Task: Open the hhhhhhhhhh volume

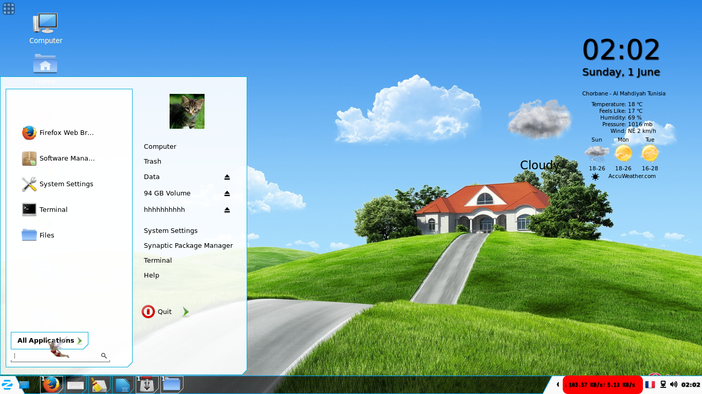Action: pos(164,210)
